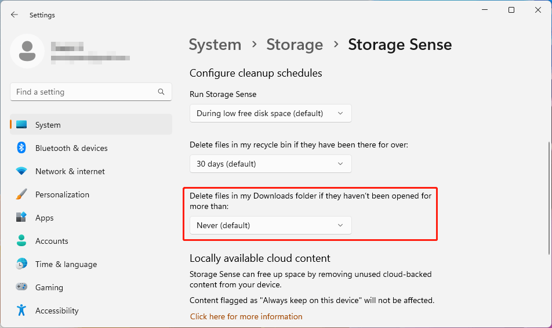Screen dimensions: 552x328
Task: Click the Time & language globe icon
Action: [21, 264]
